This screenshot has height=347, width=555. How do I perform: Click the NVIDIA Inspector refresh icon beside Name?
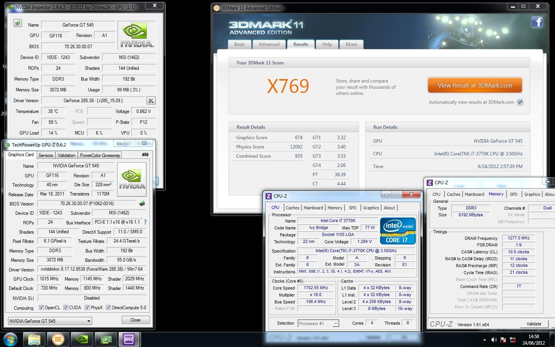pyautogui.click(x=17, y=23)
